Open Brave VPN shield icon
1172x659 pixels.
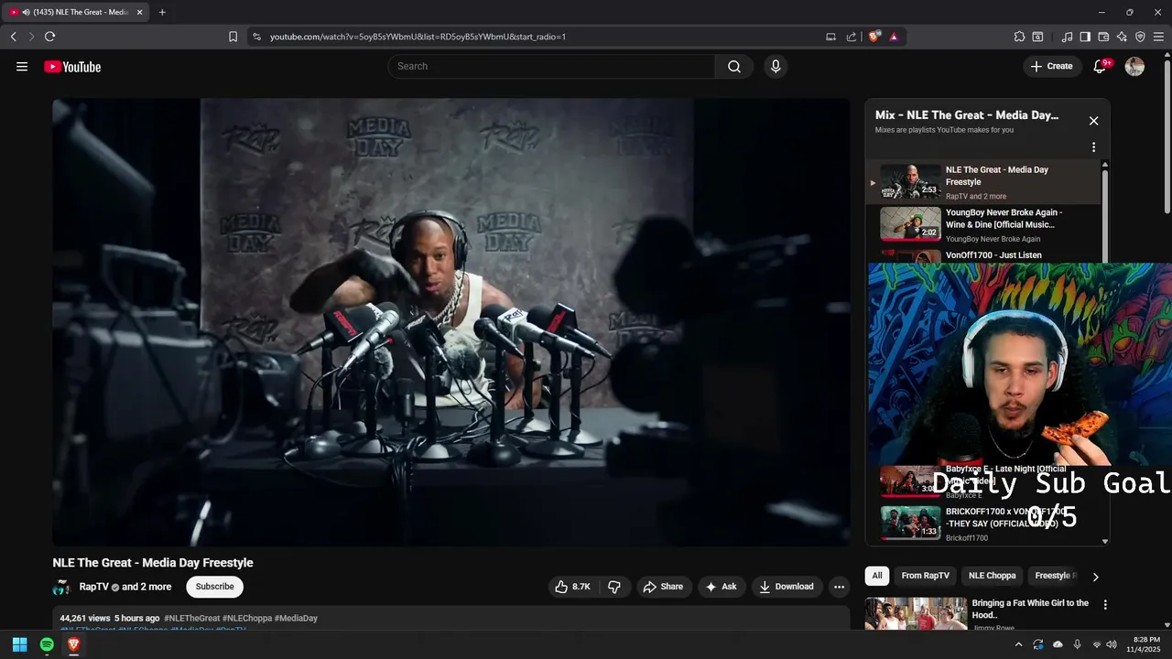(x=1140, y=37)
